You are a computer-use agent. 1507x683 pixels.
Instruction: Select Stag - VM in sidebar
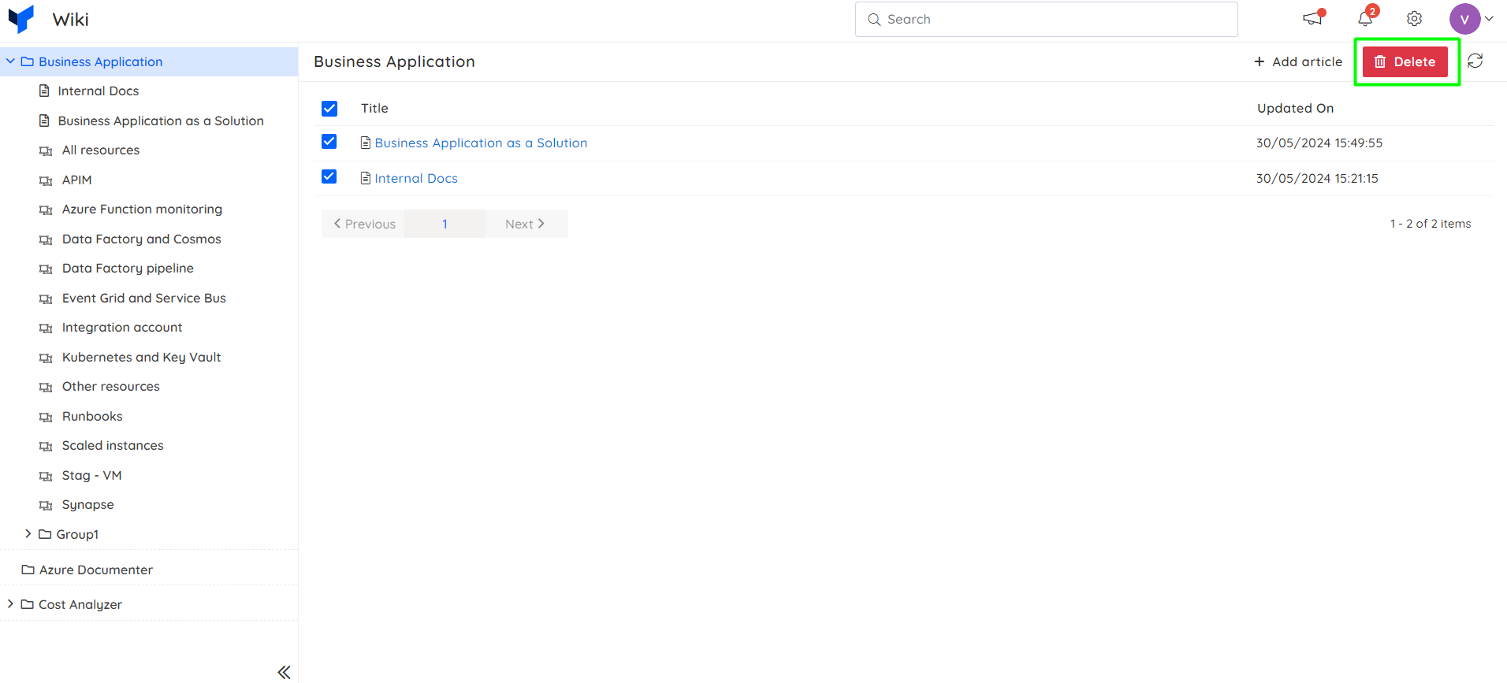click(x=92, y=475)
